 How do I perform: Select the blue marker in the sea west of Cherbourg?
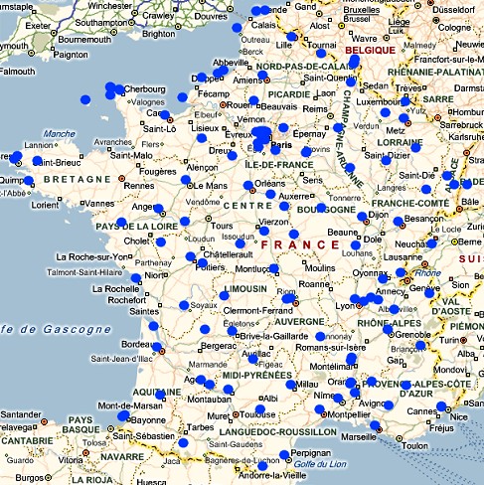[85, 99]
